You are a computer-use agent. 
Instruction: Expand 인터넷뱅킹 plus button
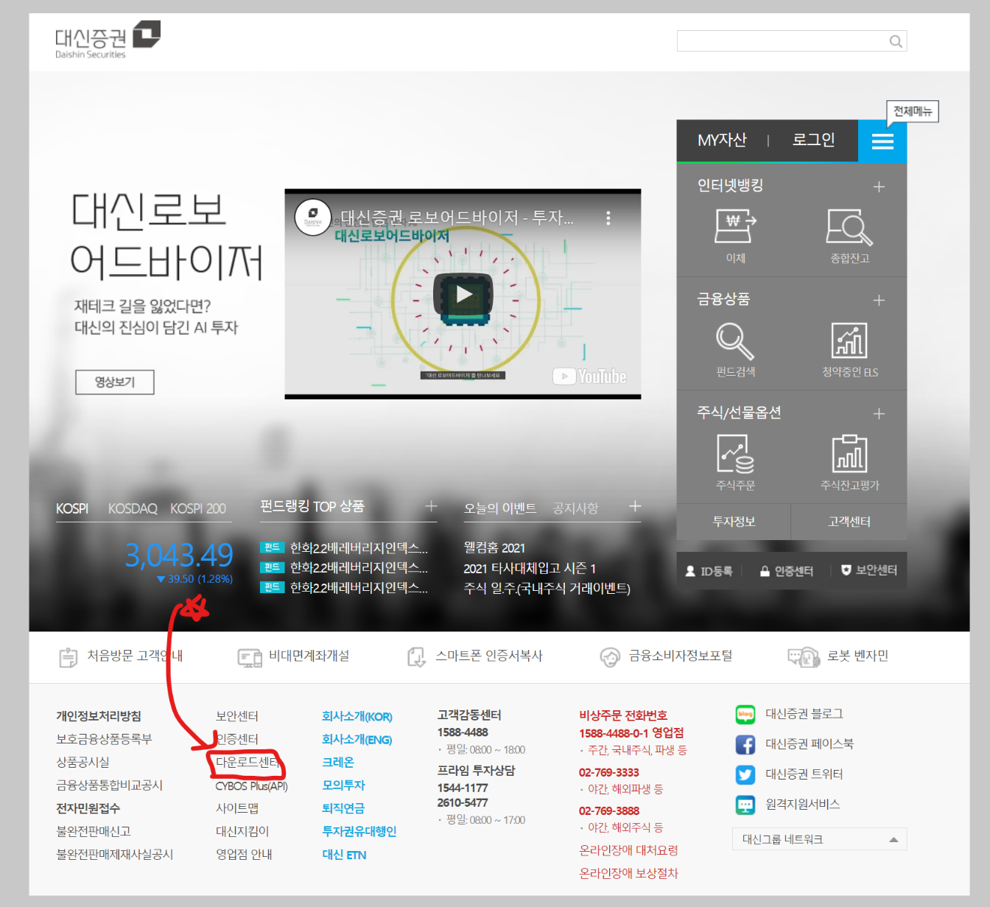879,187
